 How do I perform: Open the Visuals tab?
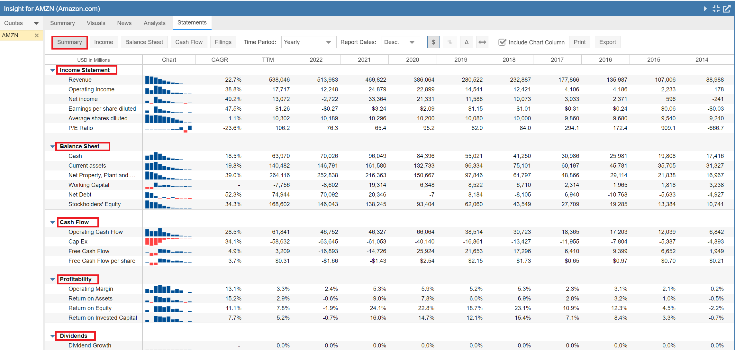point(96,23)
